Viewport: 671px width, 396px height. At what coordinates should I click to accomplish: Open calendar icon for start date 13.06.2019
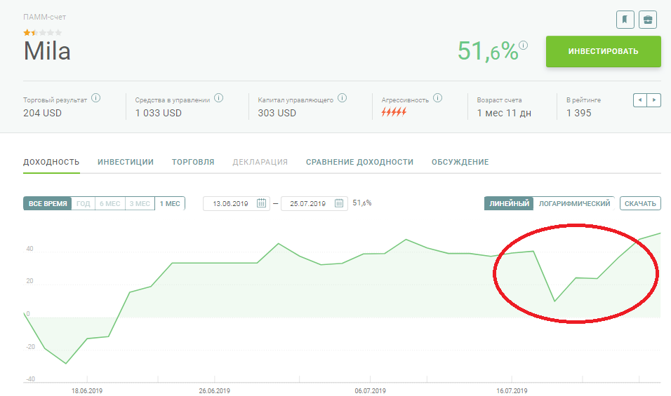(261, 203)
